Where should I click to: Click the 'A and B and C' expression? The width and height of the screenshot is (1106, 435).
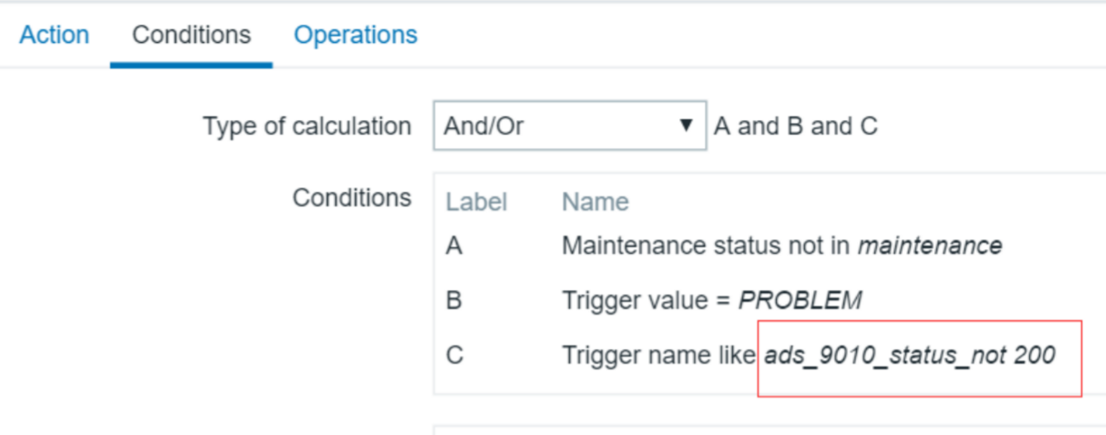(x=795, y=126)
